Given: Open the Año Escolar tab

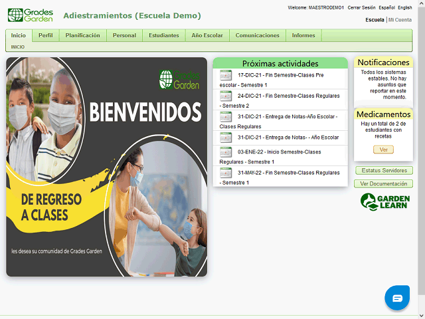Looking at the screenshot, I should pos(207,35).
